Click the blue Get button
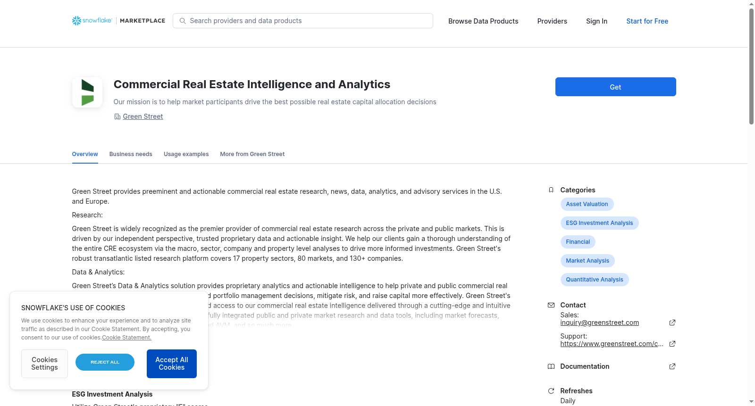Screen dimensions: 755x406 click(x=616, y=87)
